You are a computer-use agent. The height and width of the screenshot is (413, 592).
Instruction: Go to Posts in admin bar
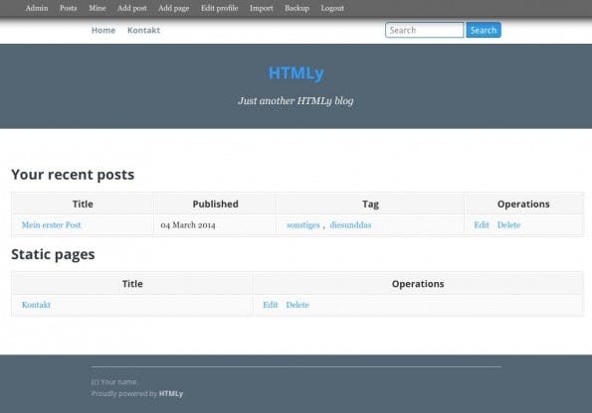tap(69, 8)
